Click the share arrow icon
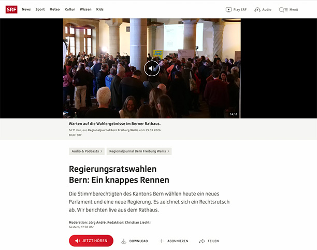 click(202, 241)
